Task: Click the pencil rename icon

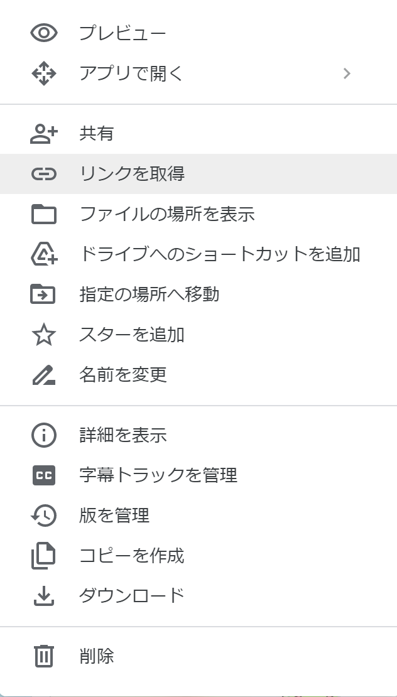Action: (x=43, y=375)
